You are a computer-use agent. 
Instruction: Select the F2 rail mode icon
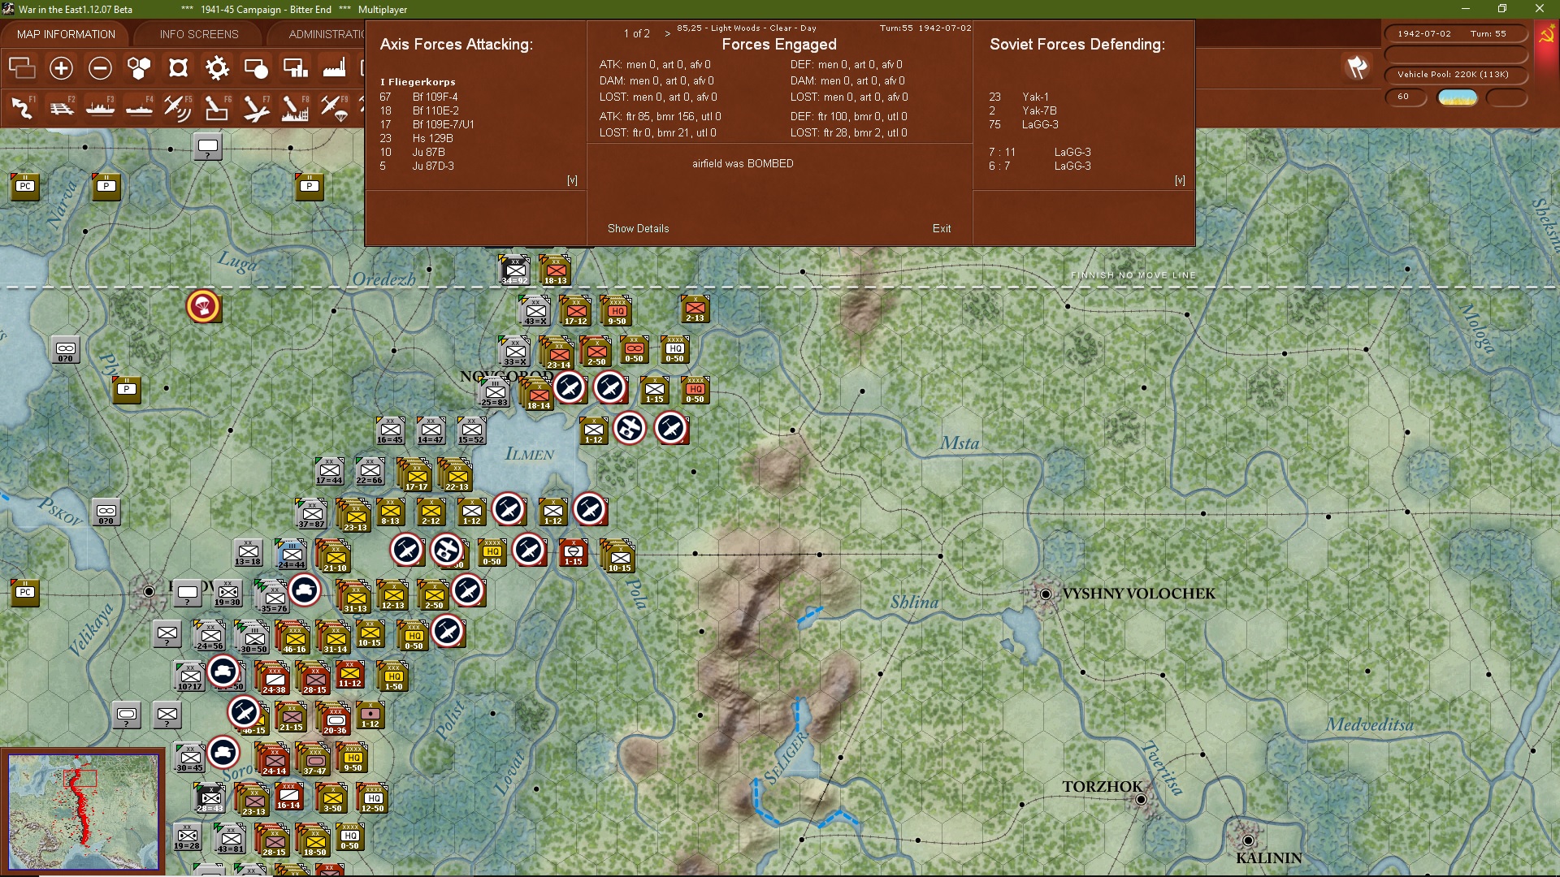point(61,107)
